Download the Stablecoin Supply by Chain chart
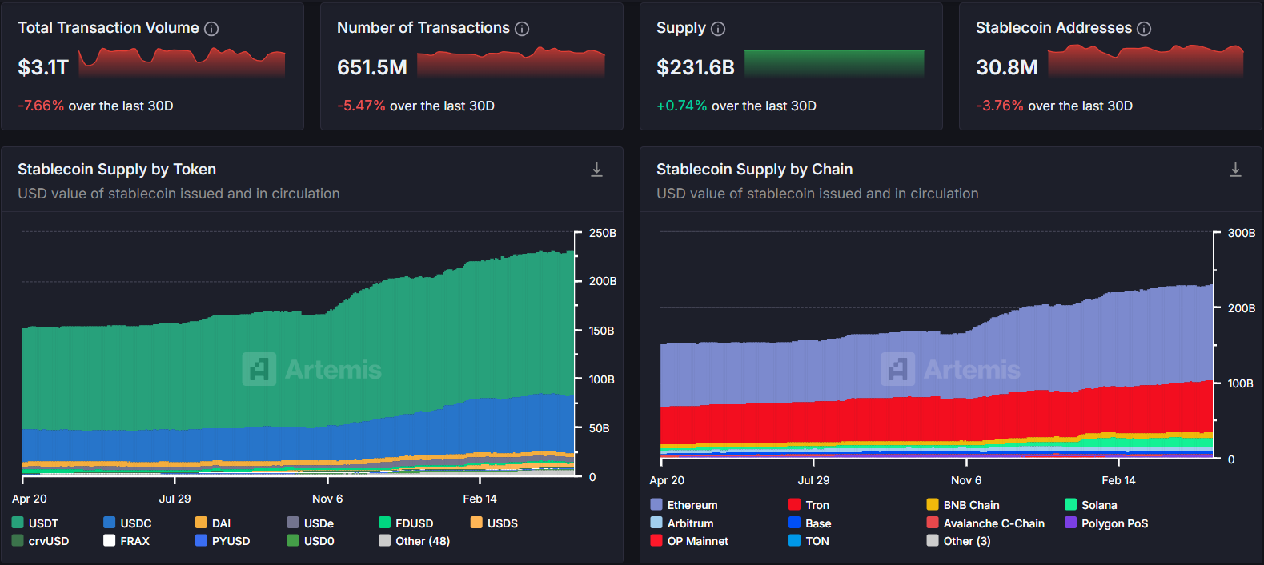 coord(1235,170)
